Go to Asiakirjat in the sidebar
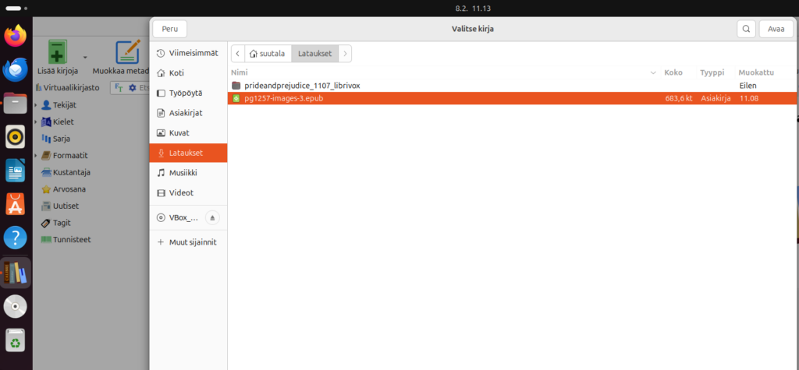The height and width of the screenshot is (370, 799). click(186, 113)
